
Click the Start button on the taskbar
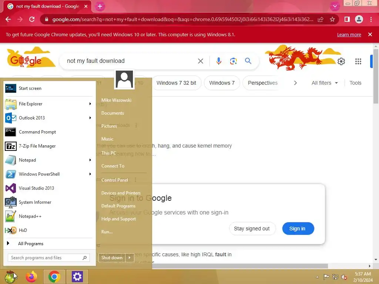tap(10, 277)
